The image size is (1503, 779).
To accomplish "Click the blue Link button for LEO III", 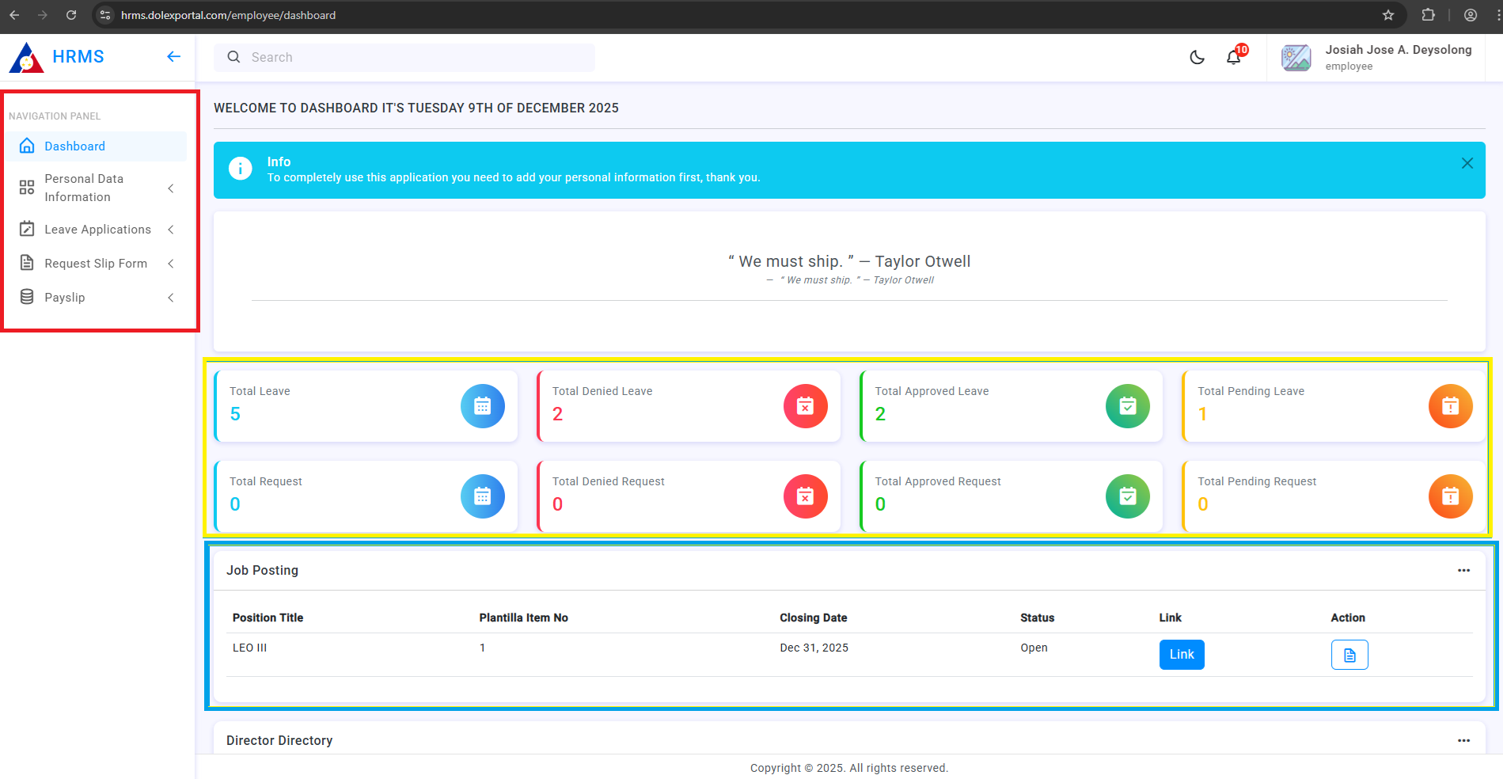I will pyautogui.click(x=1181, y=655).
